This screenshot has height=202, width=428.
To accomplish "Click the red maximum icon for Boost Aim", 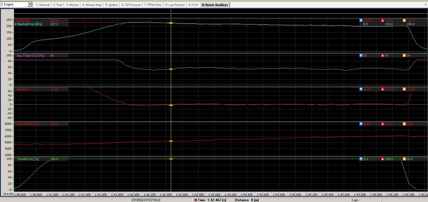I will click(382, 21).
